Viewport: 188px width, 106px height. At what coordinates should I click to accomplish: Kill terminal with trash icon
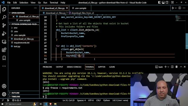(x=177, y=67)
